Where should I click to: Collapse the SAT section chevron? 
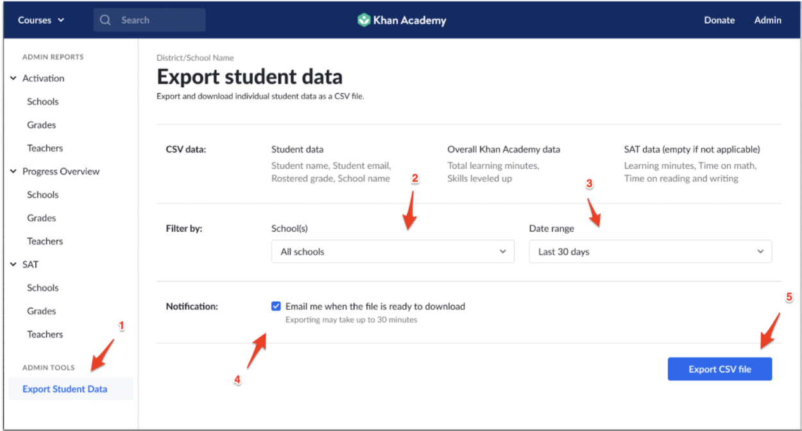(13, 264)
